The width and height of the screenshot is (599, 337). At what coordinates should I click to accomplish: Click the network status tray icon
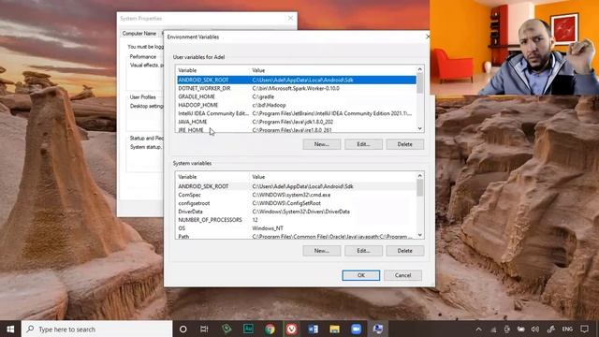tap(493, 329)
